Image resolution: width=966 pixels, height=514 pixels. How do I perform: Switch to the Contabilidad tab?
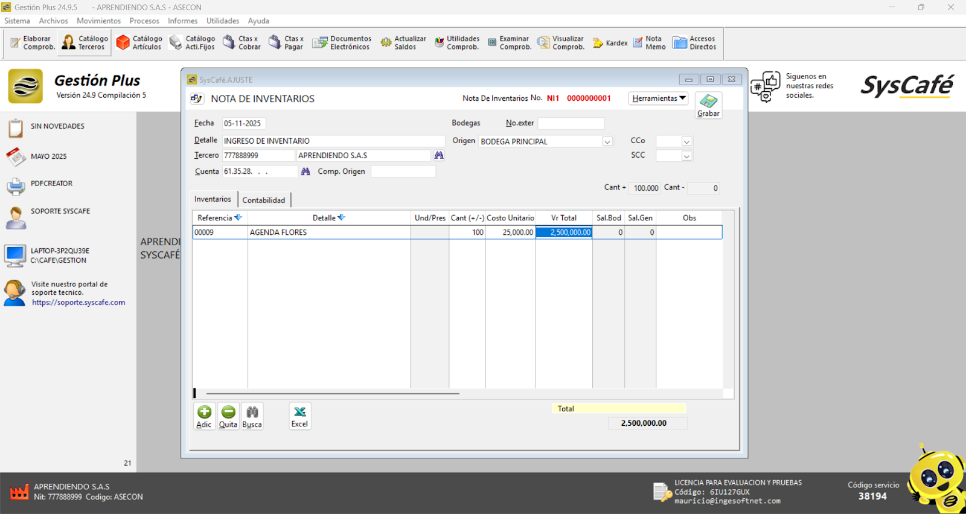click(264, 200)
